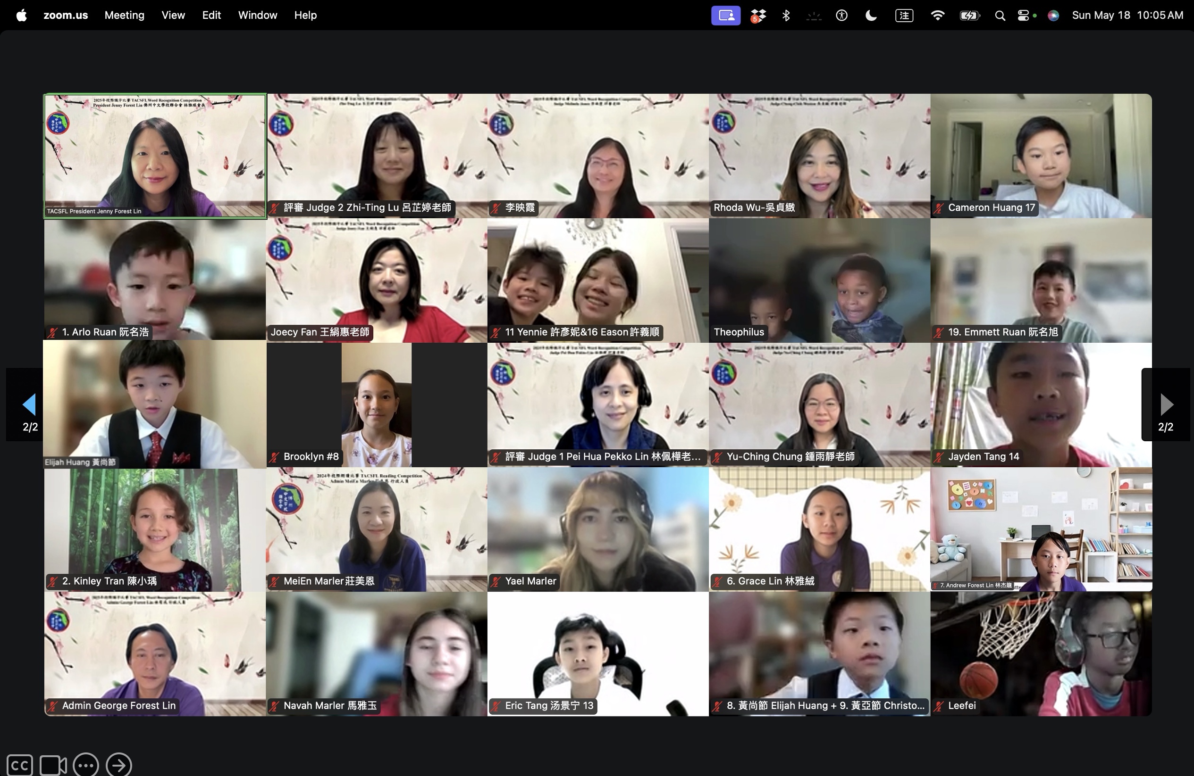Viewport: 1194px width, 776px height.
Task: Open Control Center from the menu bar
Action: click(x=1025, y=15)
